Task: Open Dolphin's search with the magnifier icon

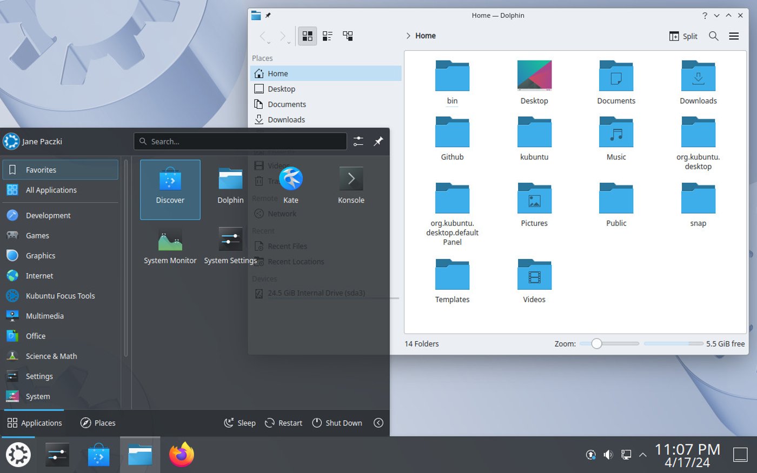Action: click(713, 36)
